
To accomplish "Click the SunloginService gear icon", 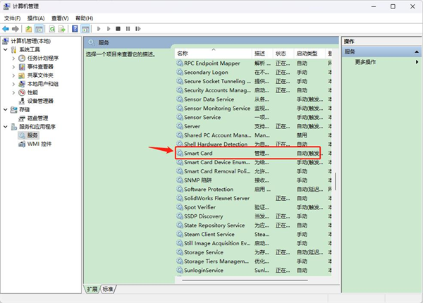I will (x=180, y=270).
